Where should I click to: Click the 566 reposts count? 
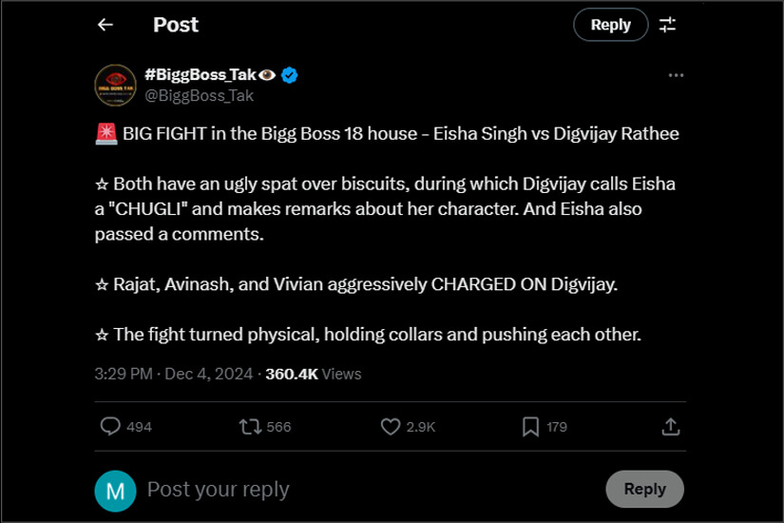278,427
